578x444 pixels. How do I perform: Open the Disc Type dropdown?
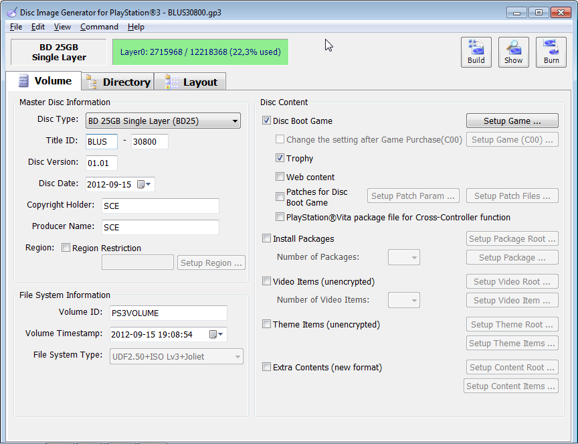(163, 121)
